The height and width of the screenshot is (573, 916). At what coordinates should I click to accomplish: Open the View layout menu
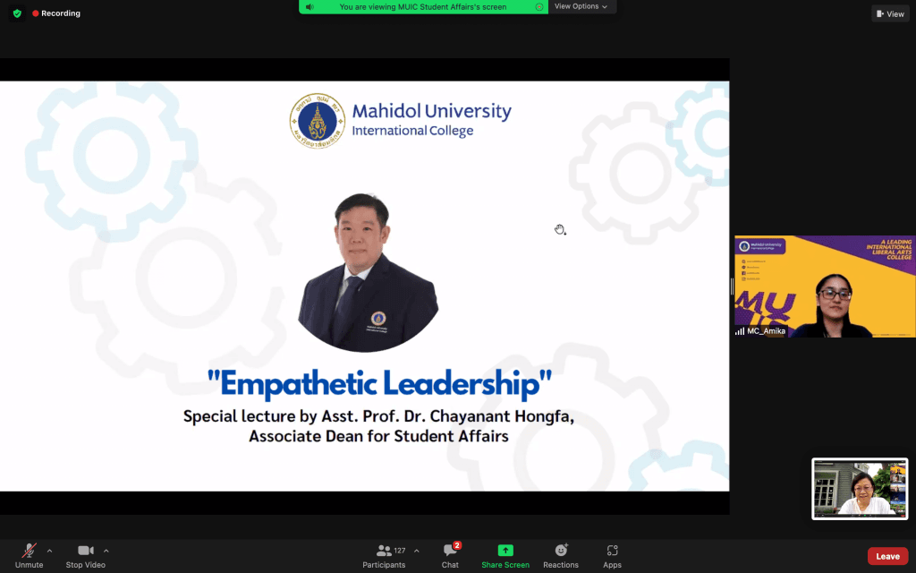890,13
